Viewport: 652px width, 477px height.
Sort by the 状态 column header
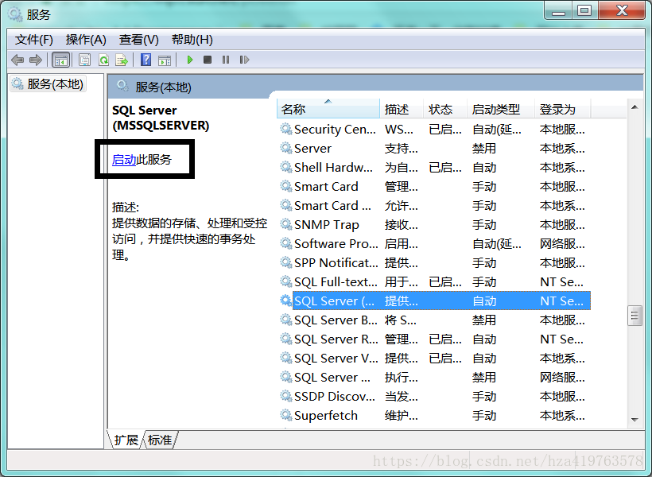445,109
